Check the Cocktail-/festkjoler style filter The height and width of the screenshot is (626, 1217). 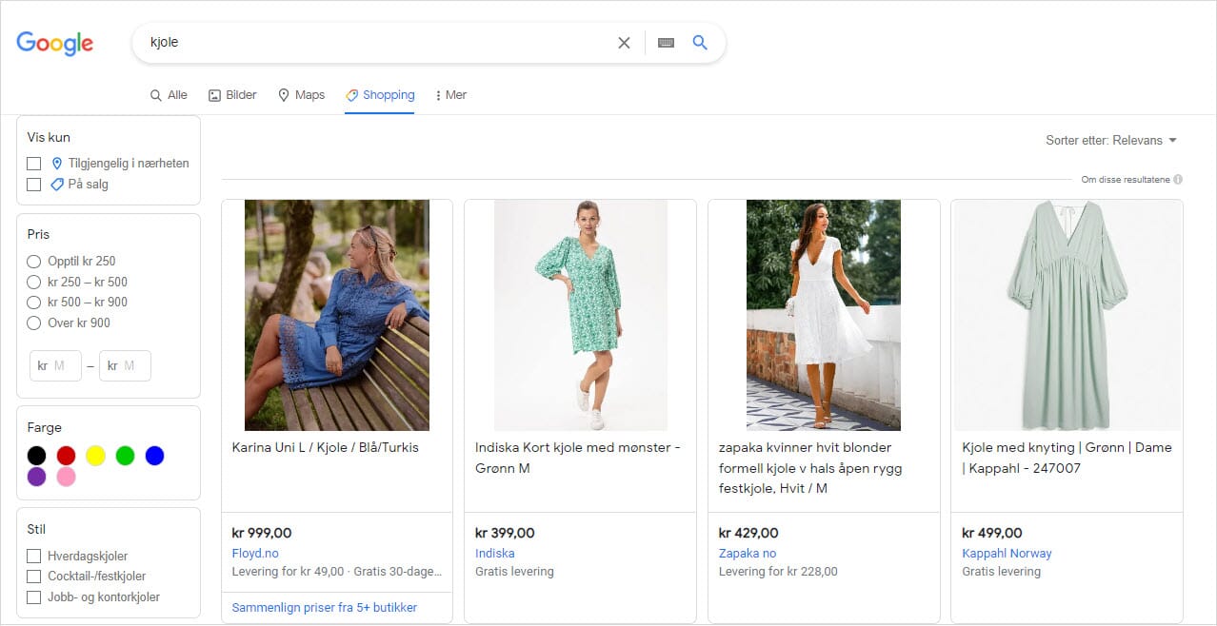pyautogui.click(x=33, y=577)
